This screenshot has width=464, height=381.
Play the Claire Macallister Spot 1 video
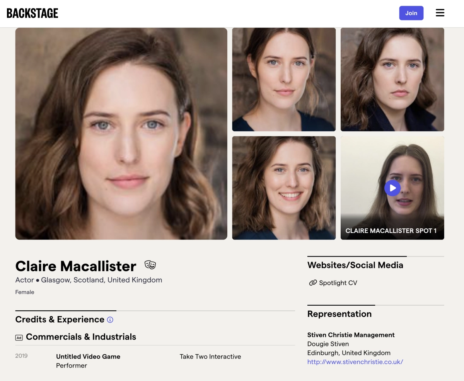point(392,188)
